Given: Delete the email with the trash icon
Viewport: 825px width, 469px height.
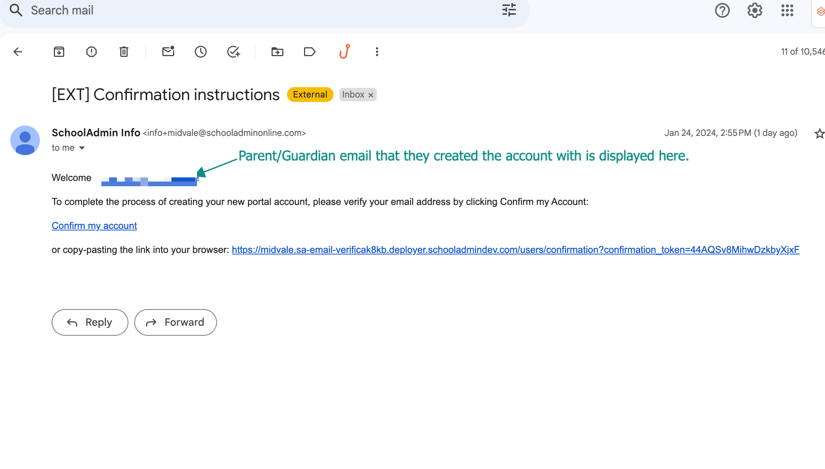Looking at the screenshot, I should [x=124, y=52].
